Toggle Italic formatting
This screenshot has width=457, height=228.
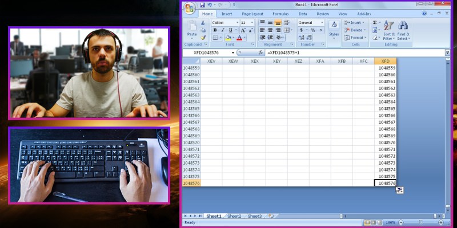[223, 30]
